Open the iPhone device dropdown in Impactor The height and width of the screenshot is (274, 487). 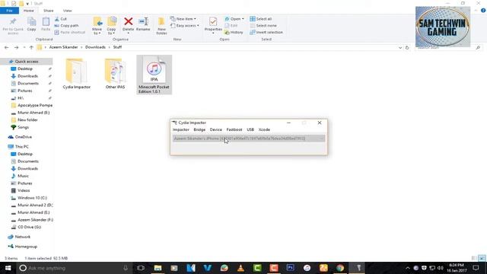[249, 139]
